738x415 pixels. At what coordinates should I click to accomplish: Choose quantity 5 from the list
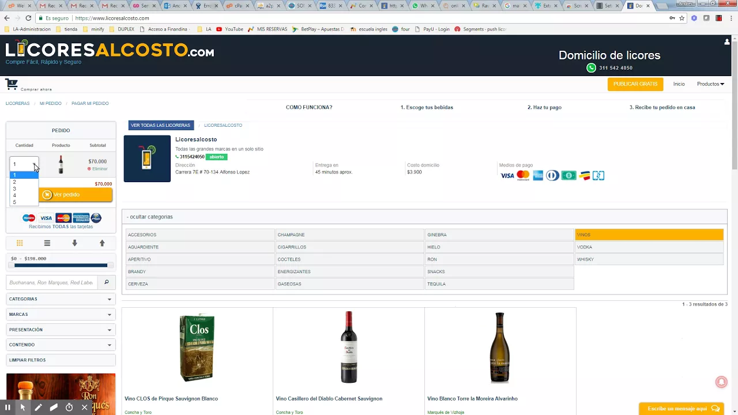(x=24, y=202)
